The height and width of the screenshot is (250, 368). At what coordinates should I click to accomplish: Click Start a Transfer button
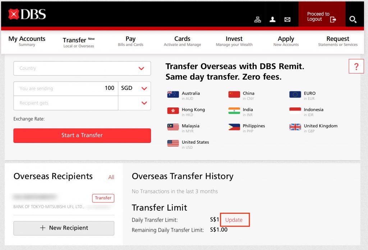82,135
